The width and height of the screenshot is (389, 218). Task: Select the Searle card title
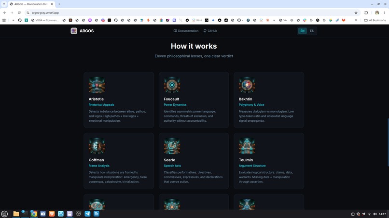tap(169, 160)
